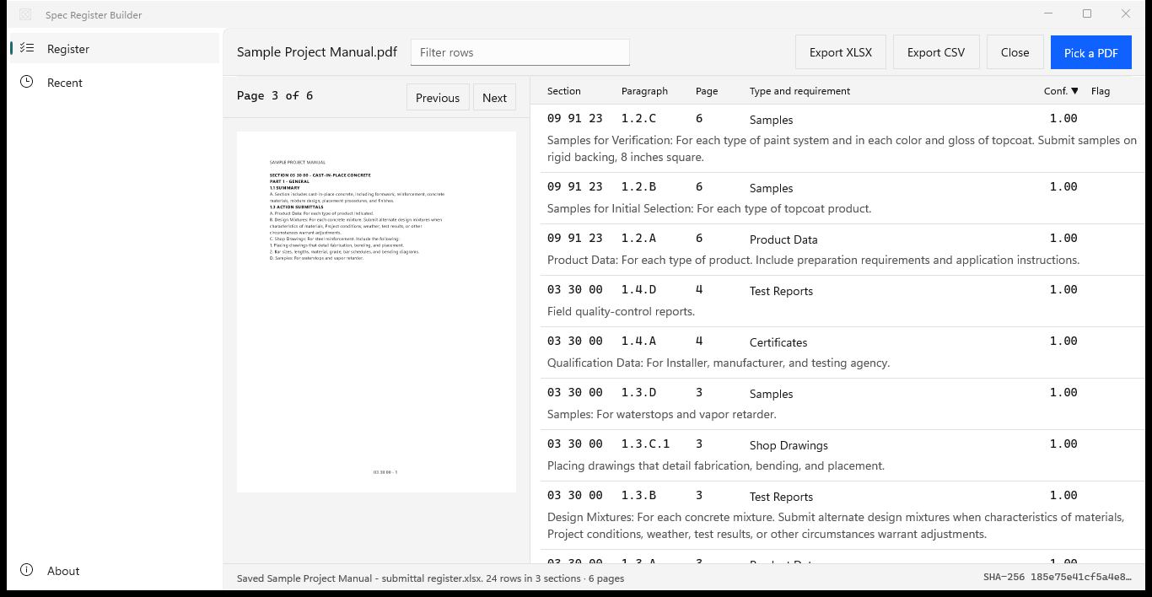Image resolution: width=1152 pixels, height=597 pixels.
Task: Maximize the Spec Register Builder window
Action: coord(1087,13)
